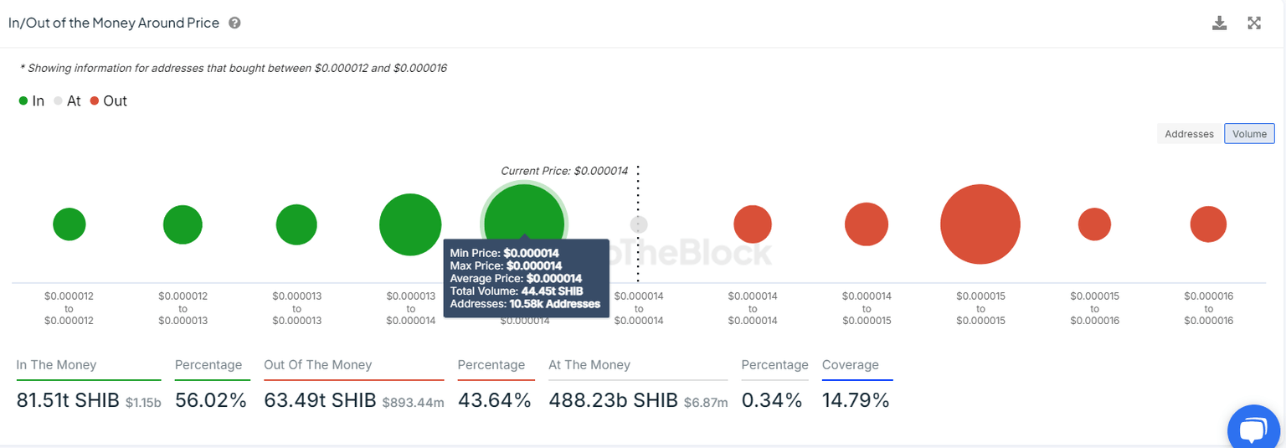This screenshot has width=1286, height=448.
Task: Expand chart to fullscreen view
Action: pos(1253,23)
